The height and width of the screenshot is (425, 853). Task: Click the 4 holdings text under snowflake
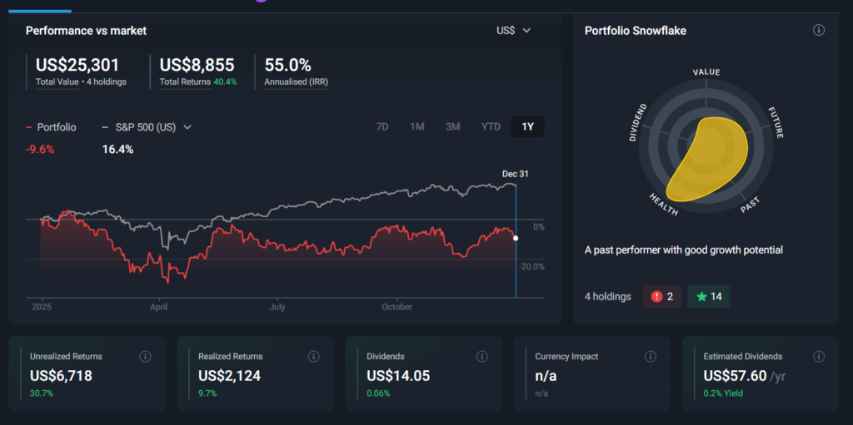[607, 297]
